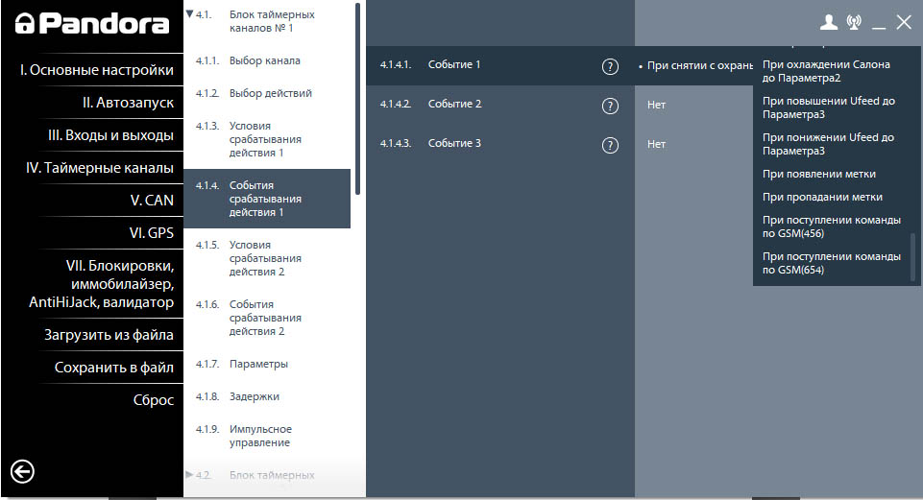
Task: Expand section 4.2 timer channel block
Action: (x=189, y=474)
